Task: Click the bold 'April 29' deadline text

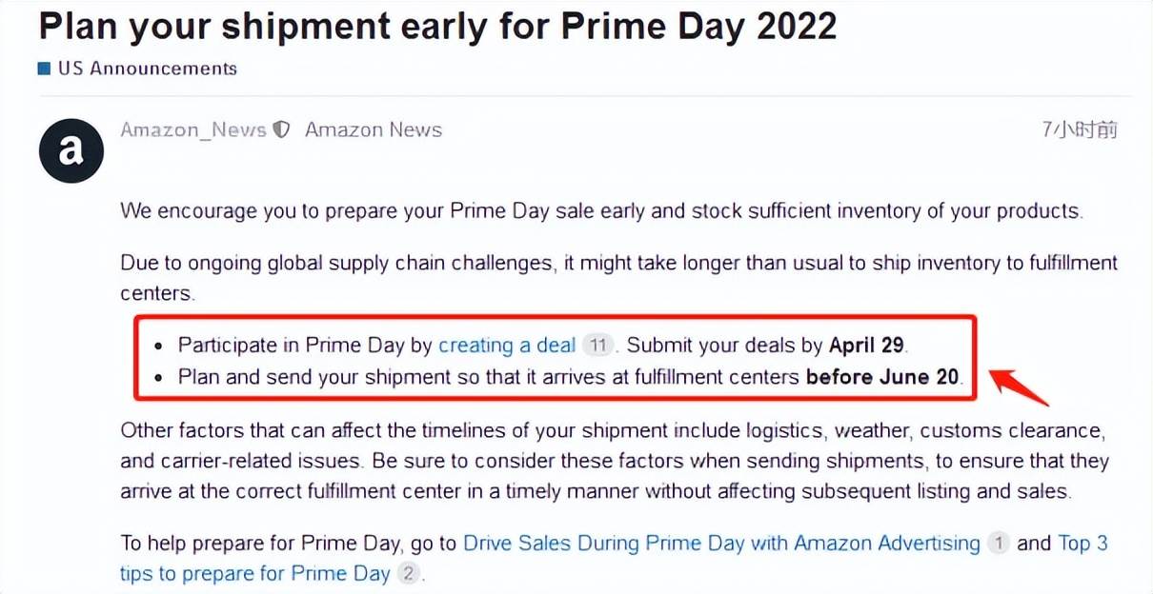Action: coord(868,346)
